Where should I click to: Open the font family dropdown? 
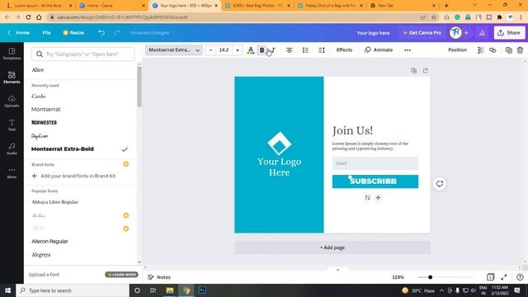174,50
